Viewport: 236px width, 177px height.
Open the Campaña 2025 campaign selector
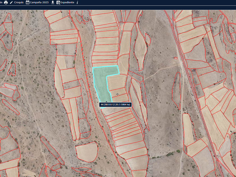(37, 3)
